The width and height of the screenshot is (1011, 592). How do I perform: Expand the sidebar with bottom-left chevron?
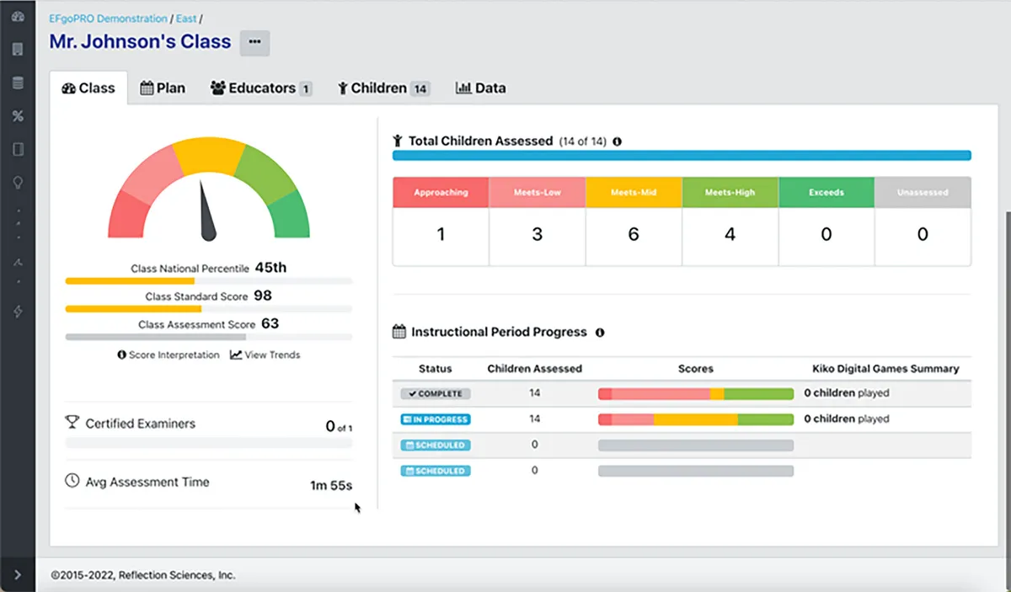[x=18, y=575]
